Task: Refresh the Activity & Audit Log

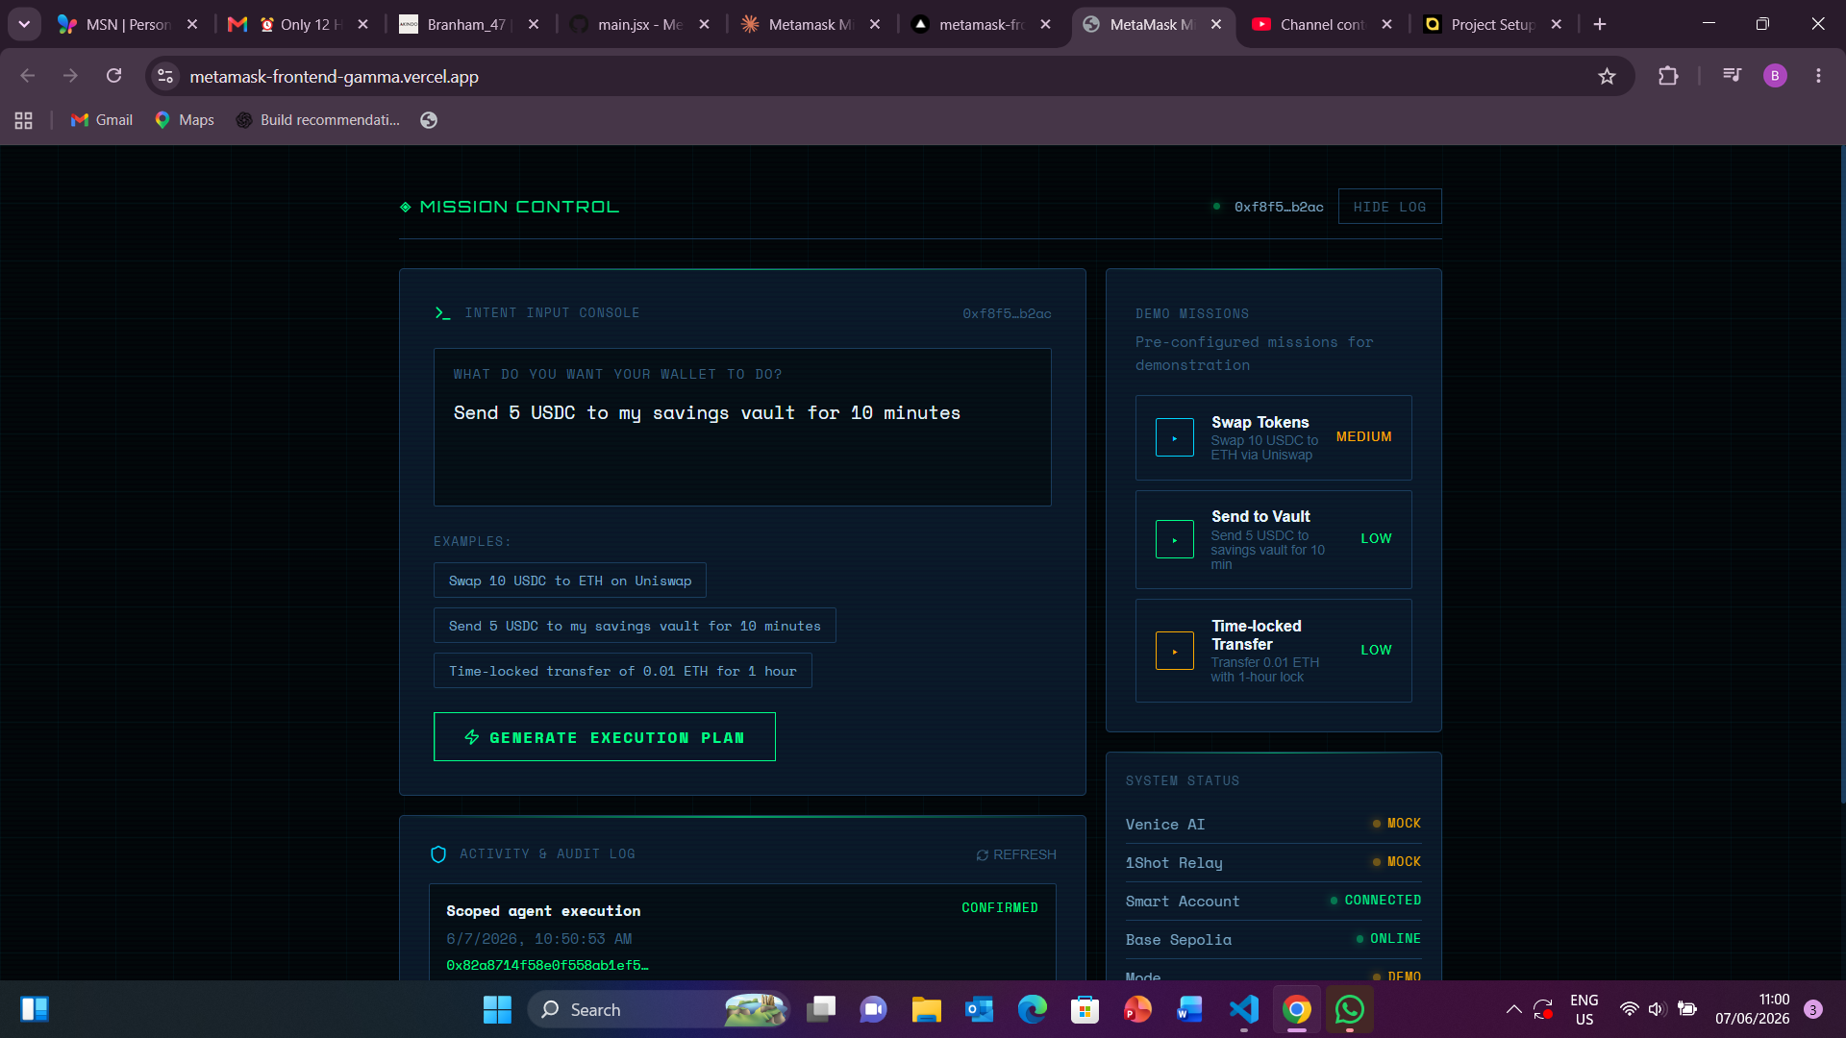Action: (x=1016, y=854)
